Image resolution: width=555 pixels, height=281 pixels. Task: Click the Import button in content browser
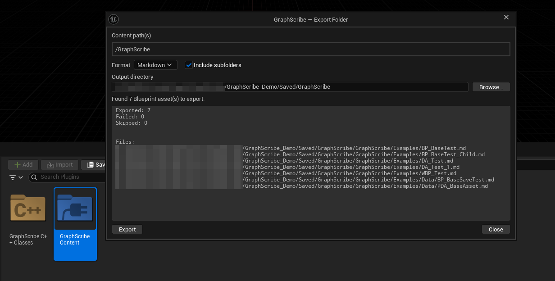coord(59,165)
